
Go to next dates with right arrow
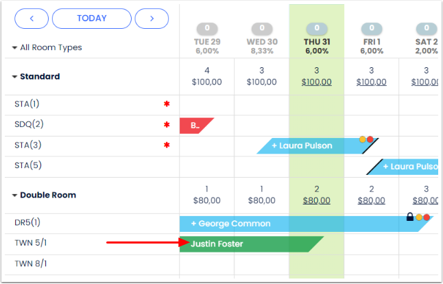(152, 19)
